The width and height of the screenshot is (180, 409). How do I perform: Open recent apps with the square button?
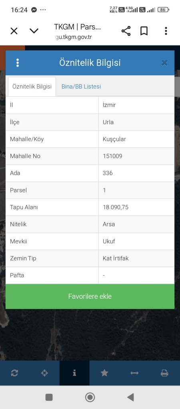tap(49, 397)
